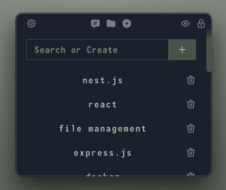Click the scrollbar track below the thumb
The width and height of the screenshot is (226, 190).
click(209, 124)
